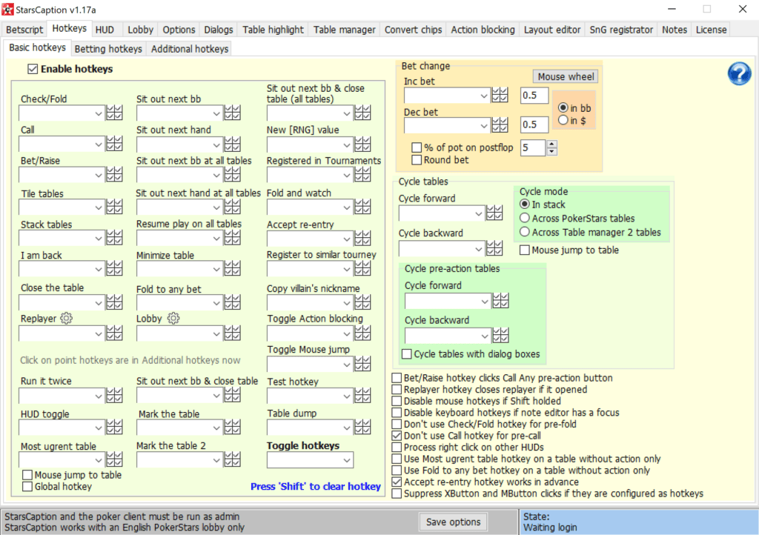Go to the Table manager tab
The image size is (759, 535).
pos(344,30)
